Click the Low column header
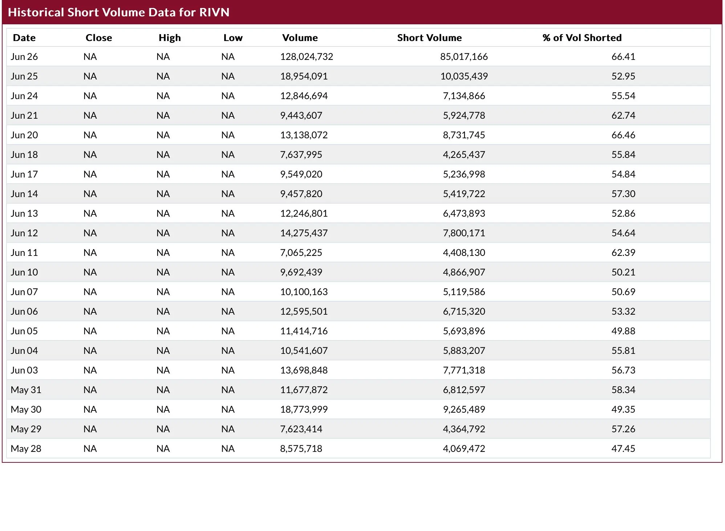Screen dimensions: 725x531 pyautogui.click(x=233, y=38)
